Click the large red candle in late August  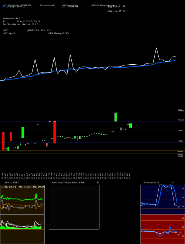55,132
